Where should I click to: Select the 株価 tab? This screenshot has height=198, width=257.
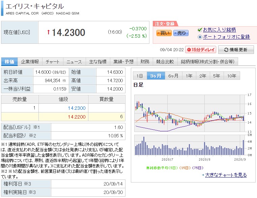coord(9,62)
